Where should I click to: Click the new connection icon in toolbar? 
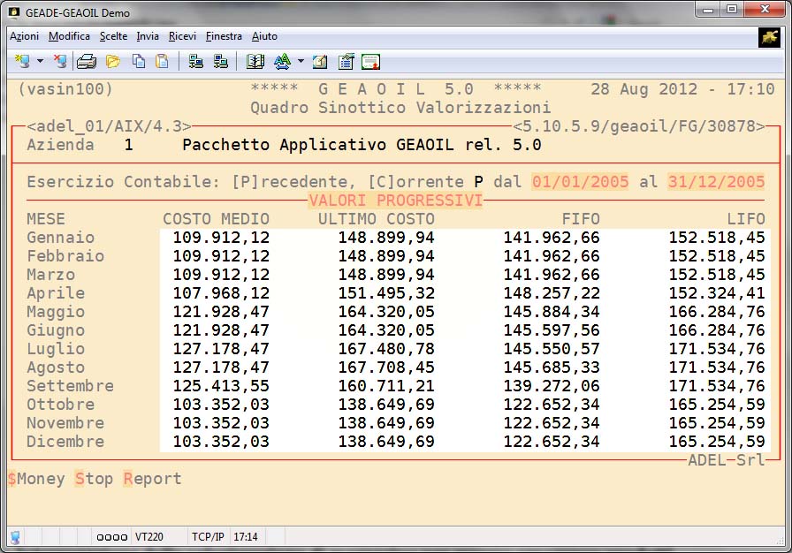pyautogui.click(x=22, y=62)
